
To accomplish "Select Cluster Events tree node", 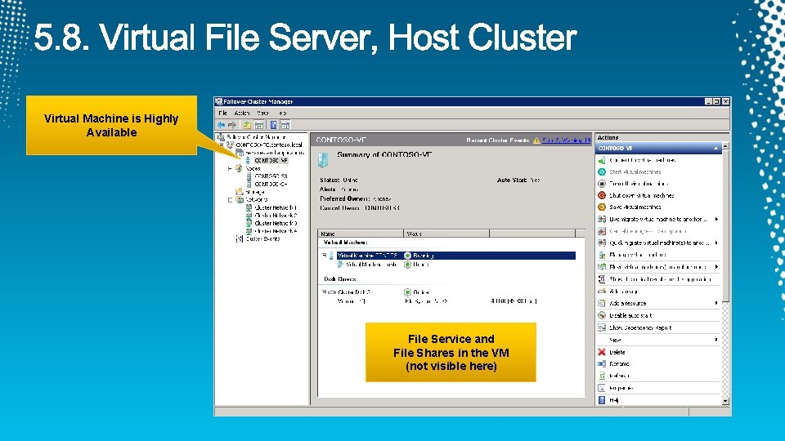I will (x=262, y=239).
